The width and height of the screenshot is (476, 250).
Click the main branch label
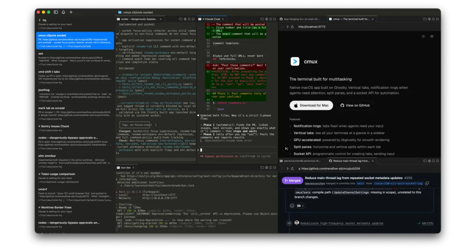click(x=361, y=183)
